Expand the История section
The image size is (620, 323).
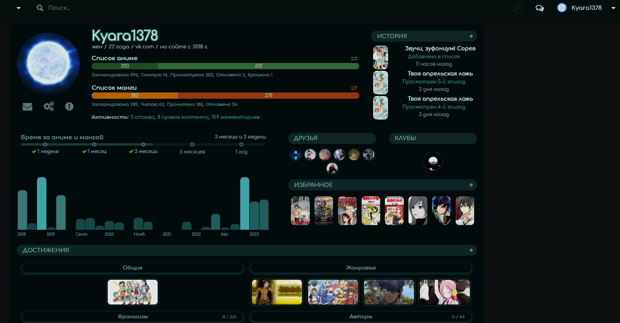424,36
